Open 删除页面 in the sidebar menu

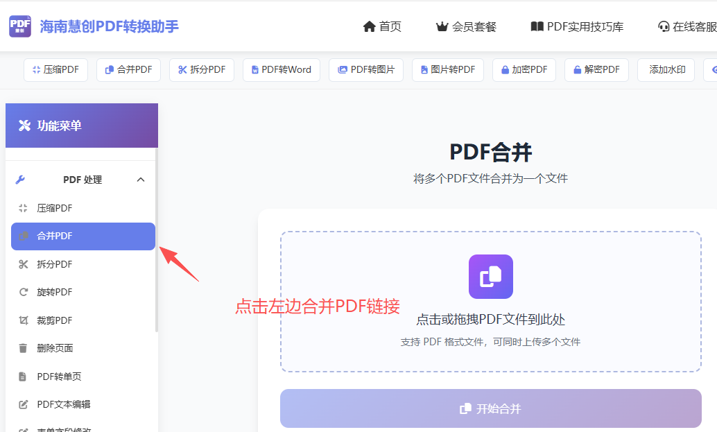[83, 348]
